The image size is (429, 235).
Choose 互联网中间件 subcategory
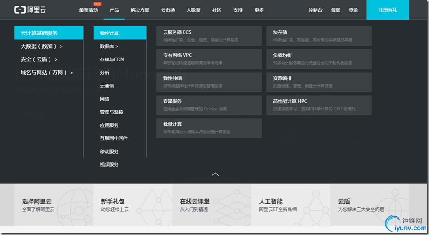tap(114, 138)
